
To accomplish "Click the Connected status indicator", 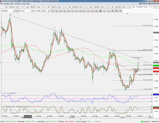I will 145,121.
